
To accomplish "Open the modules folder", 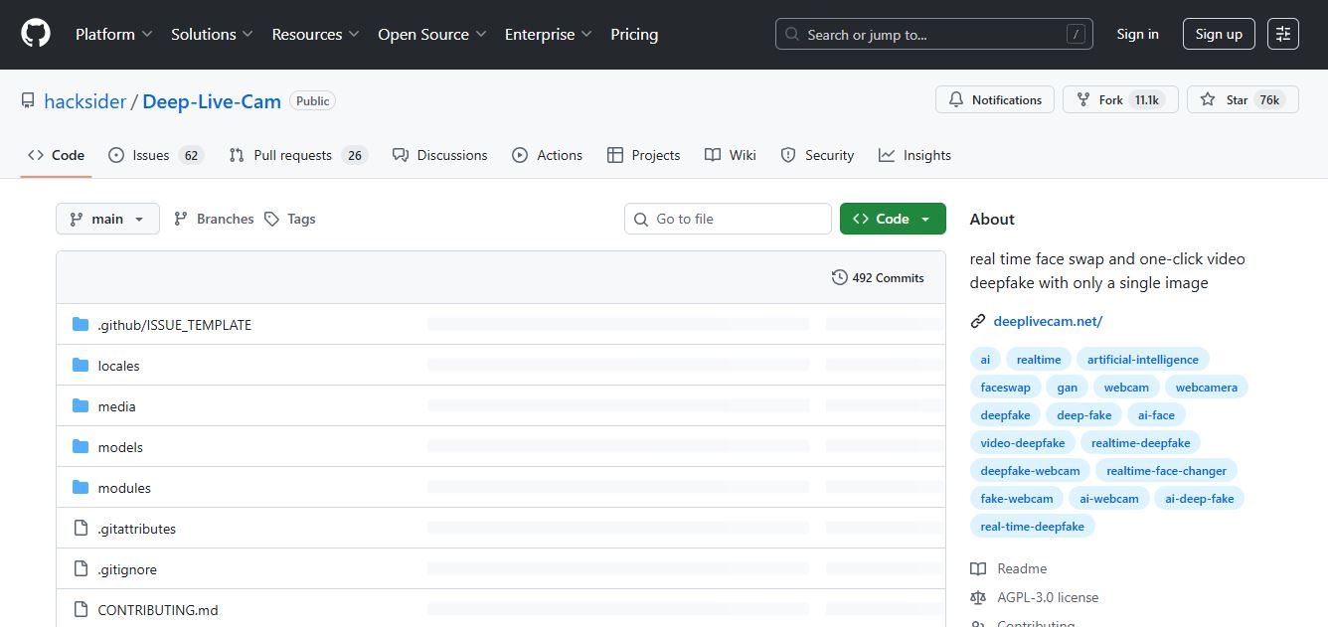I will [x=124, y=488].
